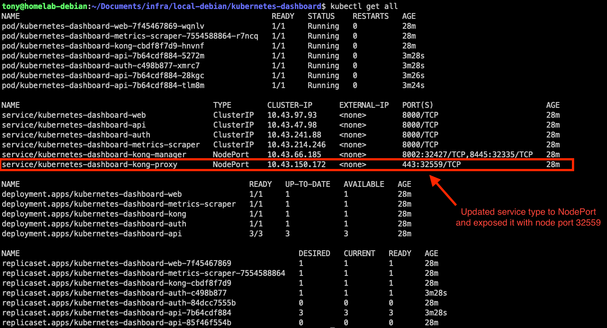Select service/kubernetes-dashboard-auth name
Image resolution: width=607 pixels, height=328 pixels.
(x=76, y=135)
